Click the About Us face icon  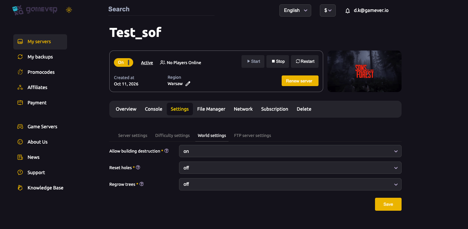pyautogui.click(x=20, y=142)
